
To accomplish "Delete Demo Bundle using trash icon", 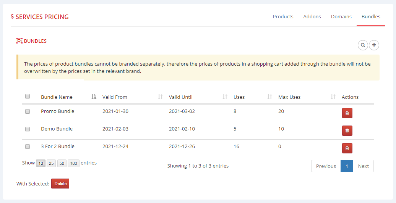I will 347,131.
